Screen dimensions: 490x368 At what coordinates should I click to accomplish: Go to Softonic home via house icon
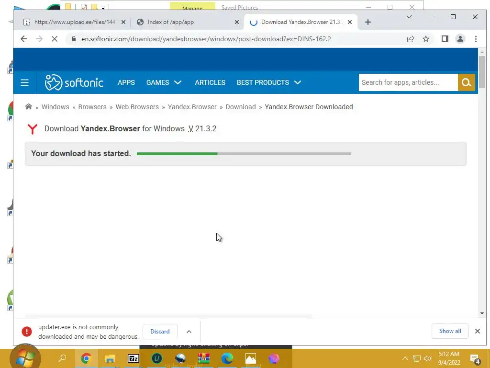click(28, 107)
